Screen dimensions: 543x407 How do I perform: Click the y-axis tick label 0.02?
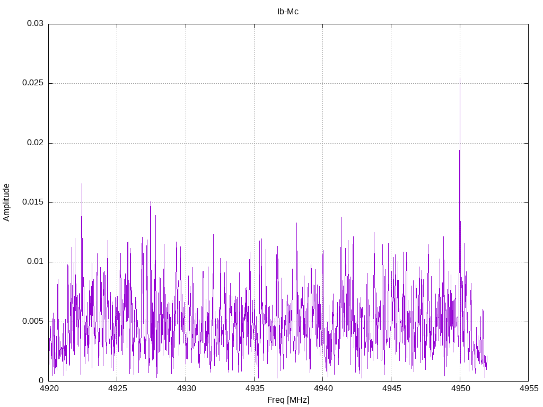point(36,143)
